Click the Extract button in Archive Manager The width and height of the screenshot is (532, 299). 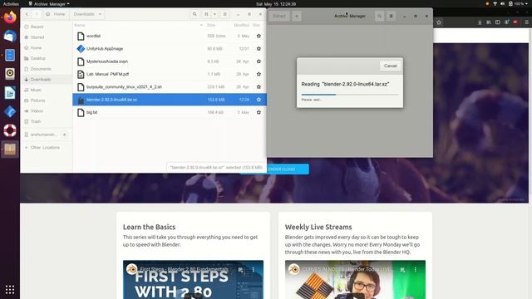click(x=279, y=16)
